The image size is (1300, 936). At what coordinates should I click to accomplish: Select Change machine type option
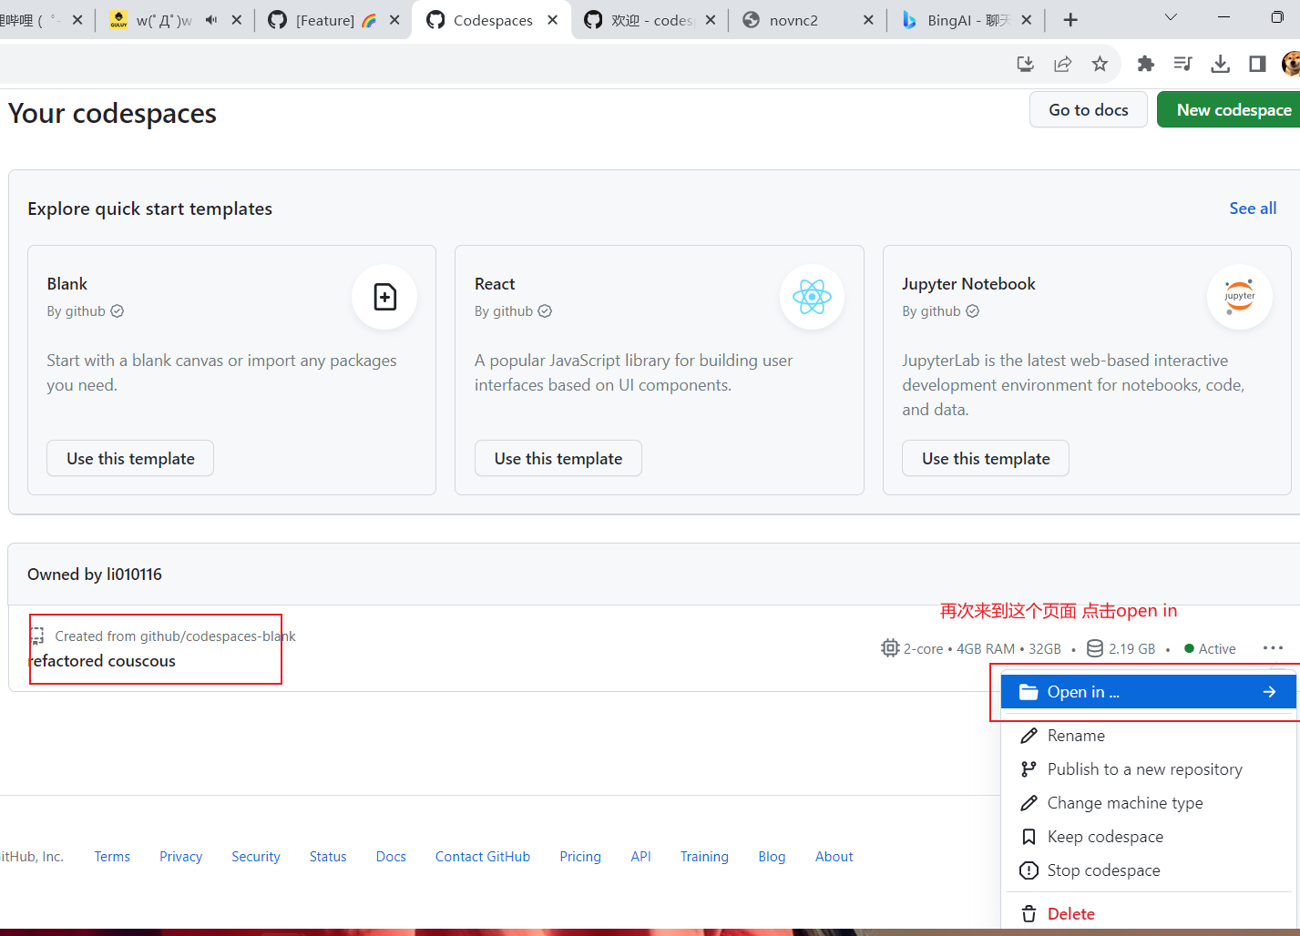[x=1148, y=803]
